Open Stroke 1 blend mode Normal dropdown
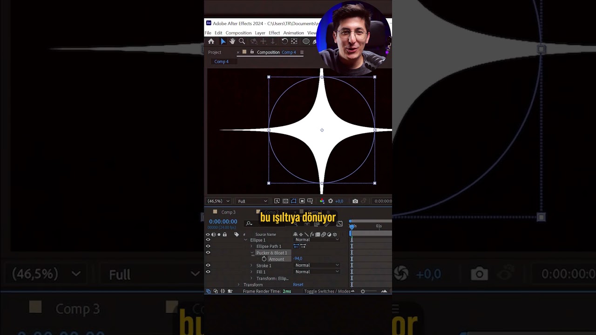This screenshot has height=335, width=596. pyautogui.click(x=317, y=265)
